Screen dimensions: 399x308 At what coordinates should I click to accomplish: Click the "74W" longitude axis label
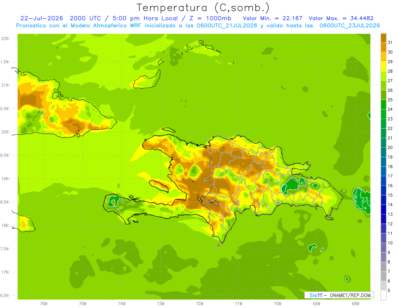coord(122,303)
